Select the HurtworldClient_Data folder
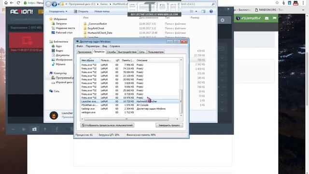This screenshot has width=309, height=174. 98,33
